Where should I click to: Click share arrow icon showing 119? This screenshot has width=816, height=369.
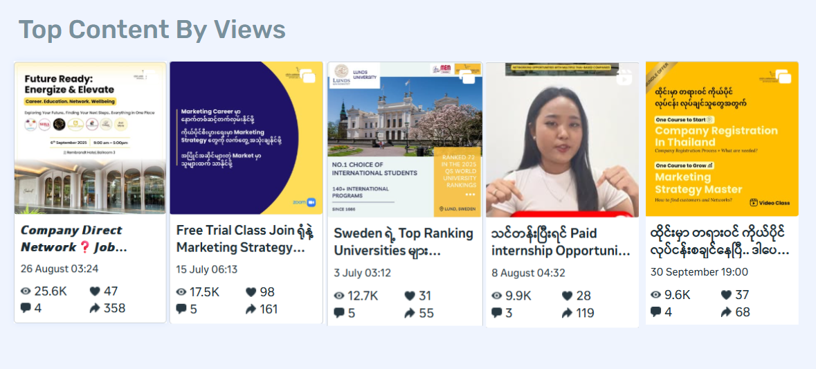(x=567, y=313)
